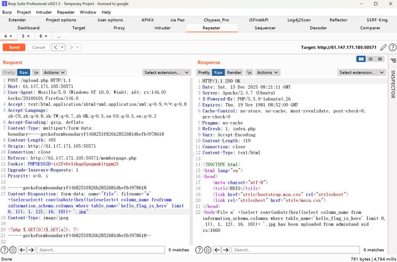Open request Select extension dropdown

[167, 72]
